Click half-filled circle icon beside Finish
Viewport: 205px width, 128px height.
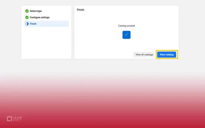(x=27, y=24)
